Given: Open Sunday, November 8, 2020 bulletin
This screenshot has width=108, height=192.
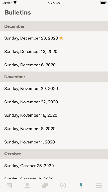Looking at the screenshot, I should point(54,129).
